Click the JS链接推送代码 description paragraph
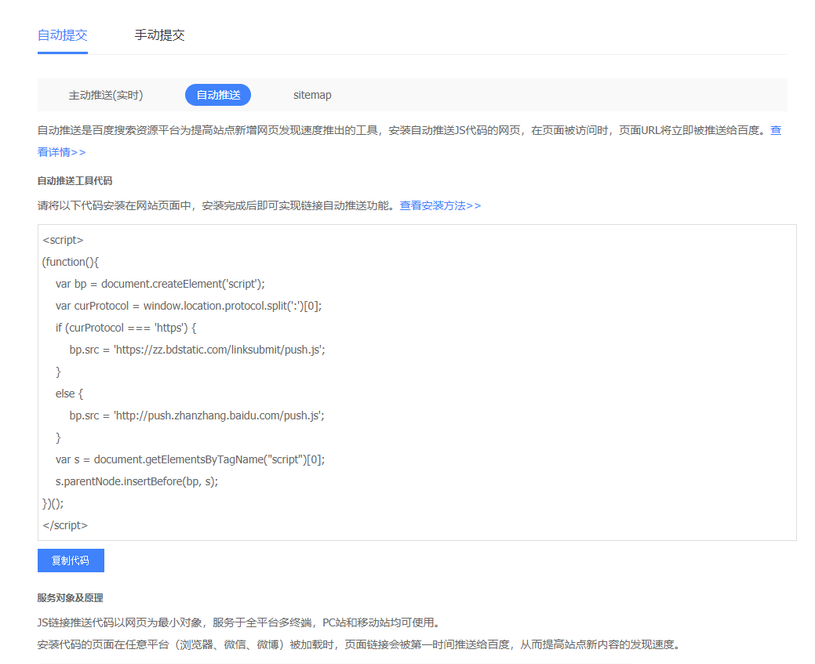This screenshot has width=815, height=664. (x=238, y=623)
